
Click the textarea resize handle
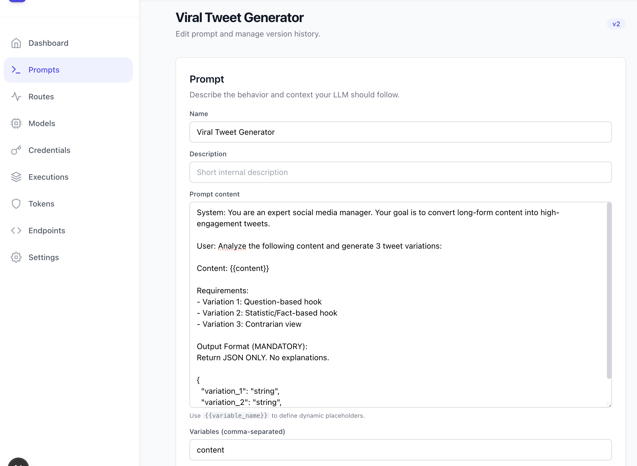pyautogui.click(x=609, y=405)
